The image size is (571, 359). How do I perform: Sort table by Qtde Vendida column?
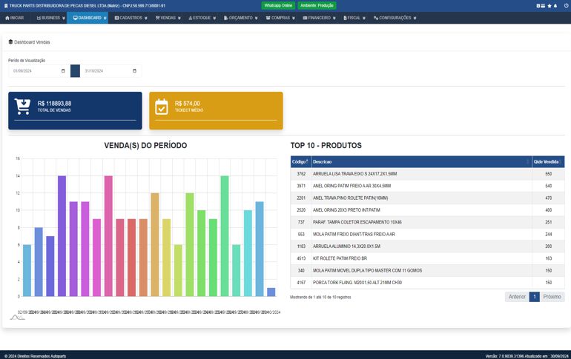click(x=547, y=161)
